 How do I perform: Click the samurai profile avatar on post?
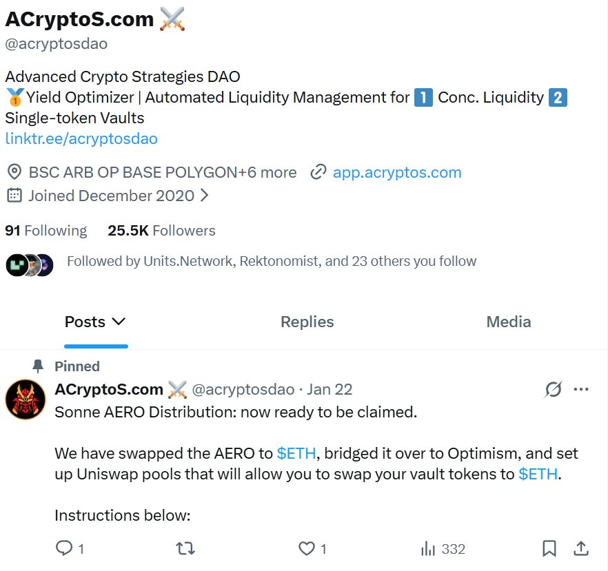click(26, 399)
